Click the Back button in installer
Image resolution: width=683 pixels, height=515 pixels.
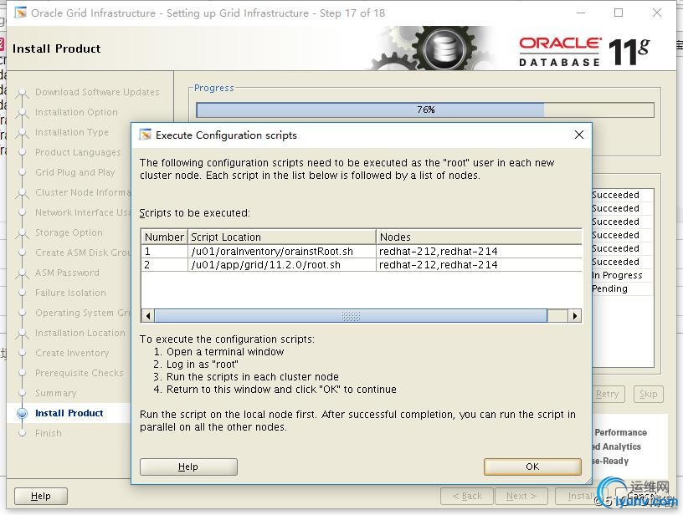(467, 496)
